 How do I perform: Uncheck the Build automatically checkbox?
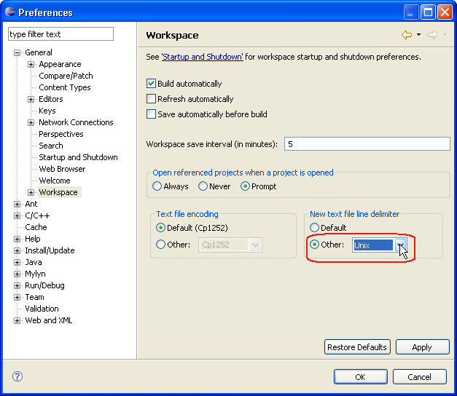[152, 84]
